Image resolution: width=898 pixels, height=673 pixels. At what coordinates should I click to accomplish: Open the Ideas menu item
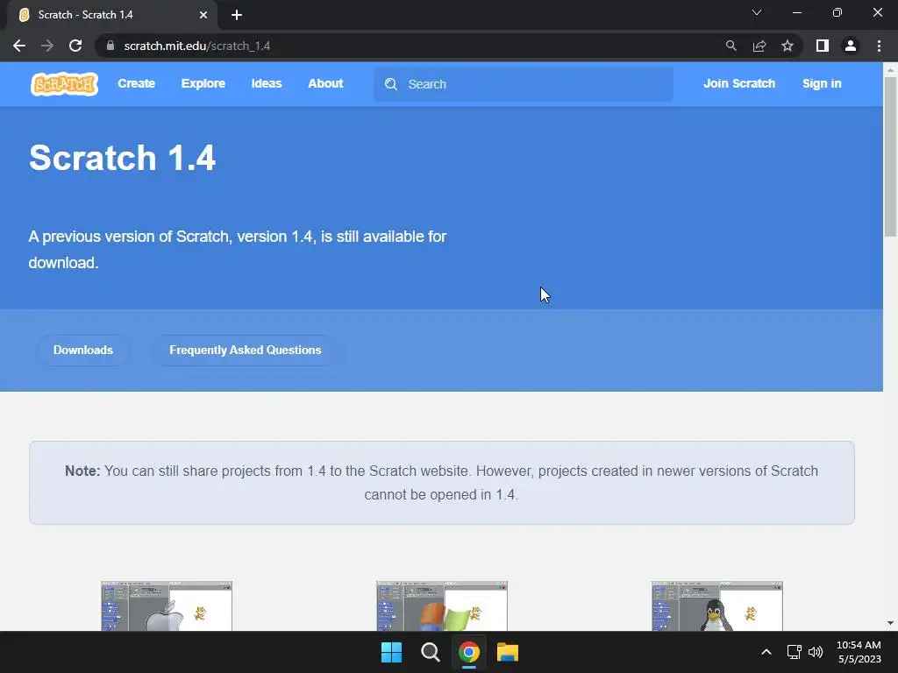(267, 83)
